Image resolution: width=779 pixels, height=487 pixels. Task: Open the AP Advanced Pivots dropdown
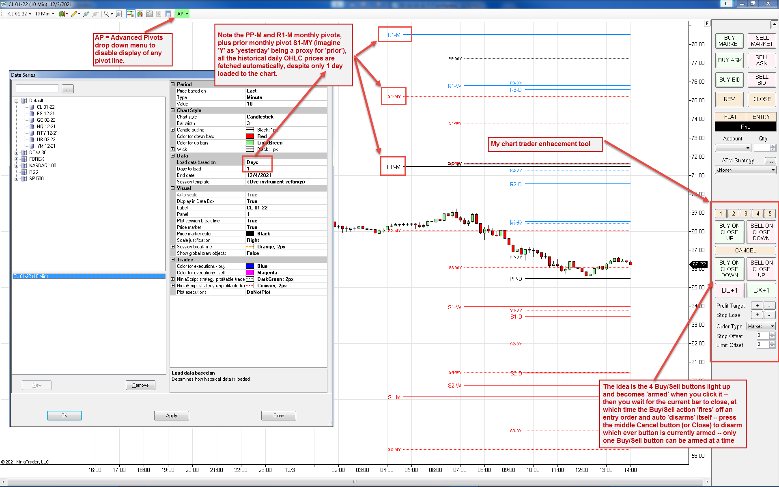tap(182, 14)
